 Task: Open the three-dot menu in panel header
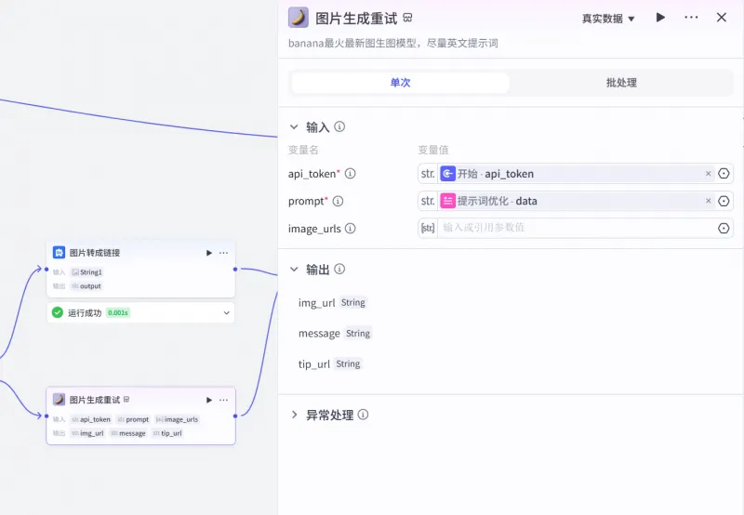tap(691, 18)
